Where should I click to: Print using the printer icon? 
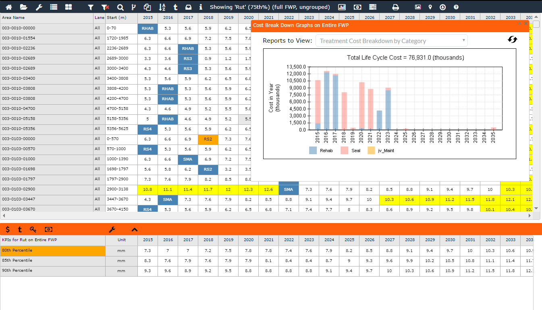[396, 7]
